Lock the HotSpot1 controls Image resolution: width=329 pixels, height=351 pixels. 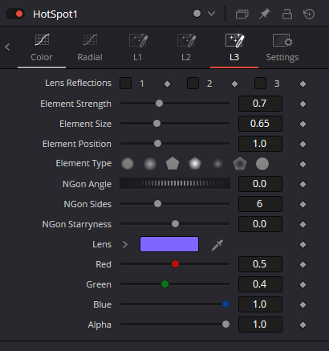(287, 14)
